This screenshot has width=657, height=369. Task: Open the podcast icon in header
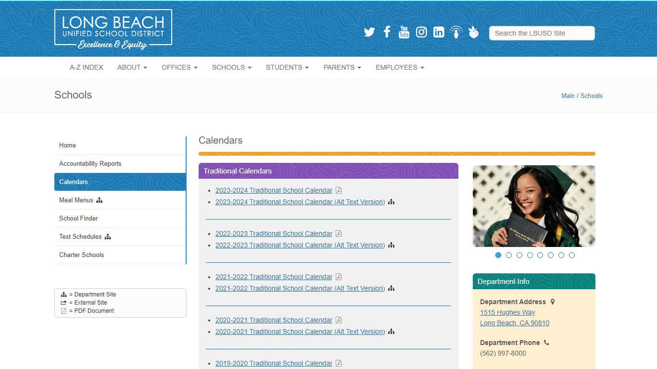[456, 32]
